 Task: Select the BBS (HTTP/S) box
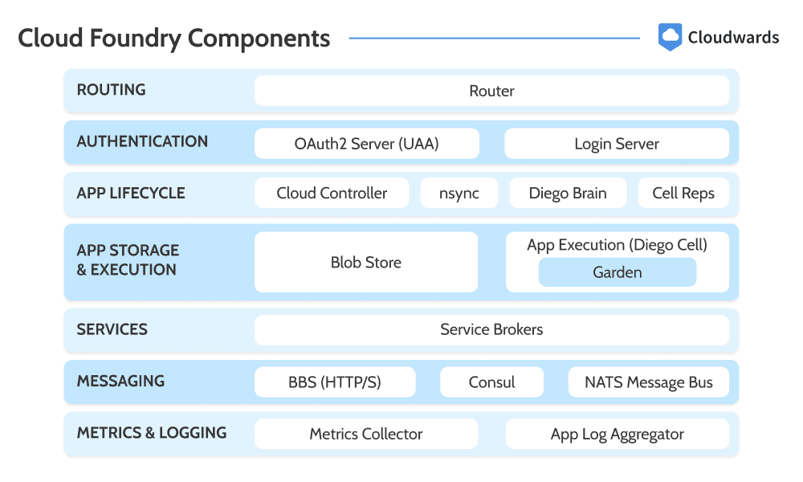335,382
